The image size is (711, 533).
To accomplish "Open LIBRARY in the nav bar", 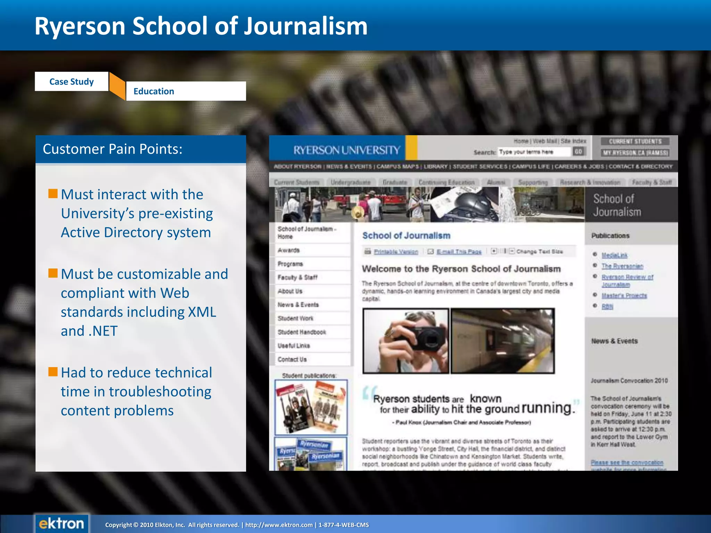I will coord(436,167).
